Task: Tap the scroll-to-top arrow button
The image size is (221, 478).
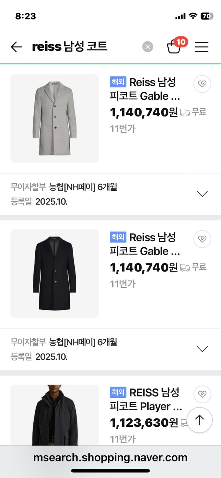Action: tap(200, 420)
